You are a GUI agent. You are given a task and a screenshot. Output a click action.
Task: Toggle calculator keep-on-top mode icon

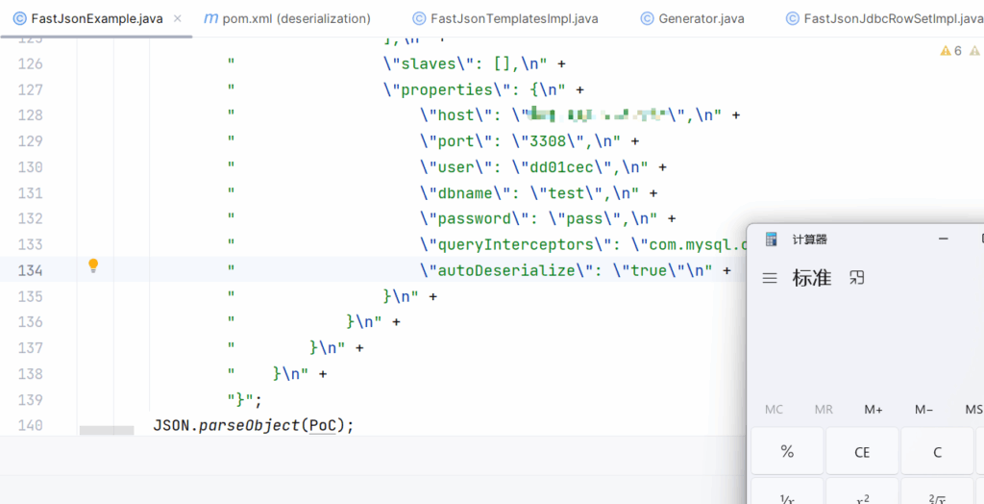[x=857, y=278]
